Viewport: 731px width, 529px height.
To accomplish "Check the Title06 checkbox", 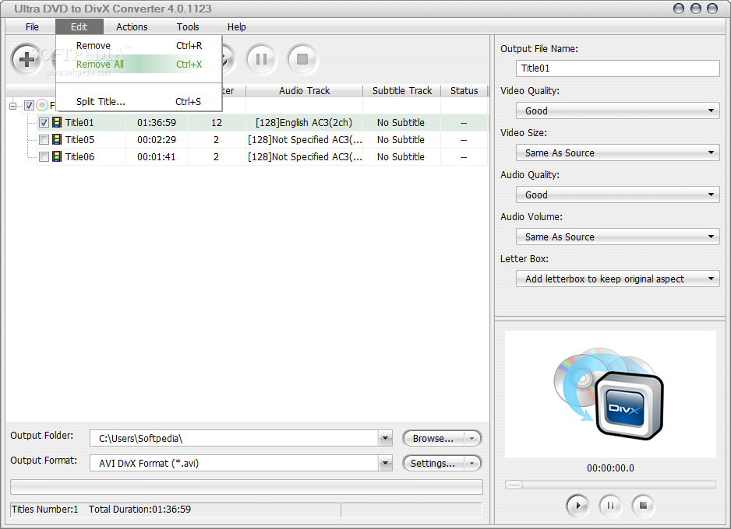I will click(x=44, y=157).
